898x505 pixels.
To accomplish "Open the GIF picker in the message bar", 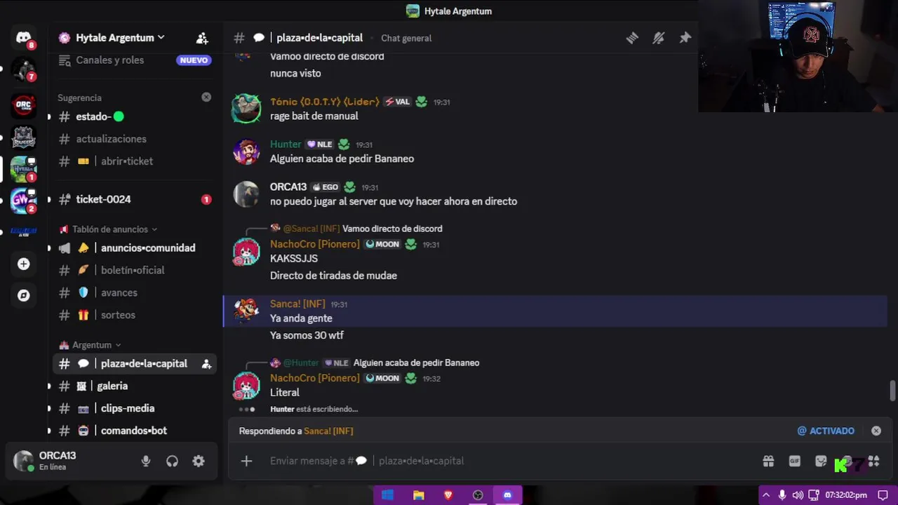I will tap(794, 461).
